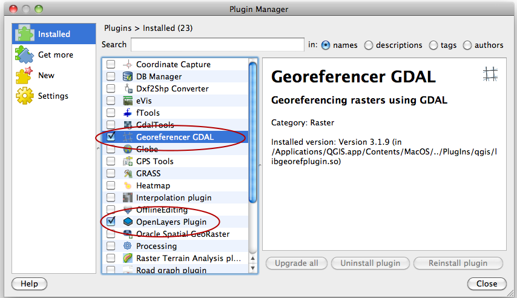Enable the GPS Tools checkbox
Image resolution: width=517 pixels, height=298 pixels.
[111, 161]
